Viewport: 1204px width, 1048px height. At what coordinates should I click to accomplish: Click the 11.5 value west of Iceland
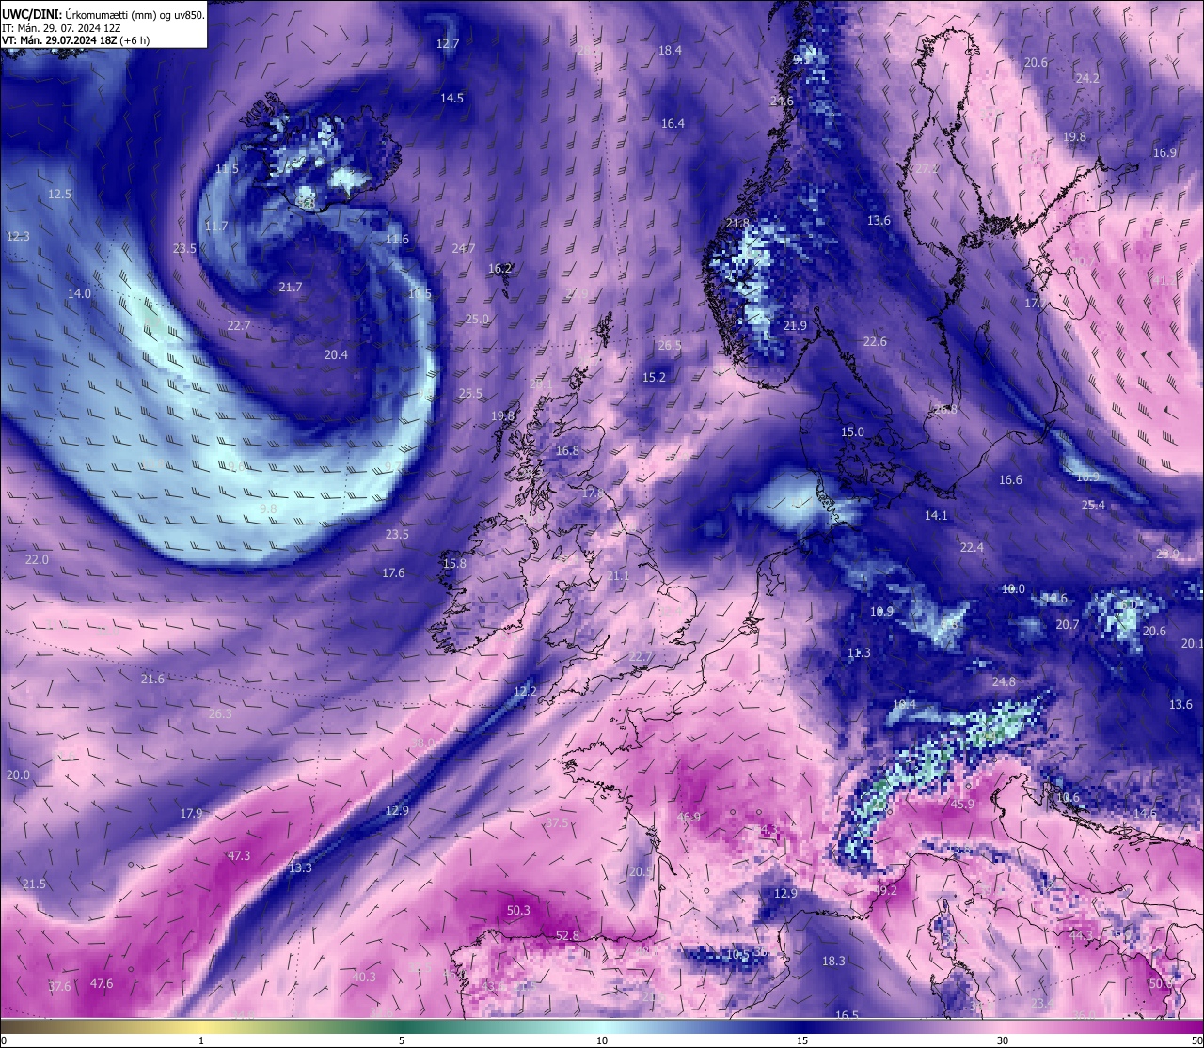point(227,168)
